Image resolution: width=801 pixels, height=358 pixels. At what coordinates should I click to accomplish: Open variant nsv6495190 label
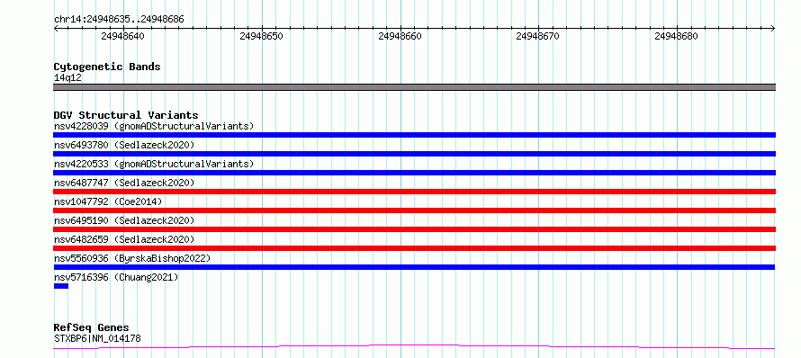coord(124,220)
